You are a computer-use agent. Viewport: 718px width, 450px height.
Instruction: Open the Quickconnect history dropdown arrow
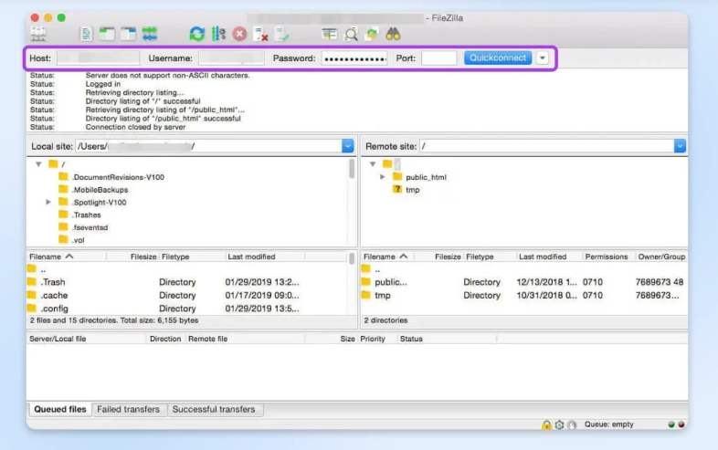543,58
